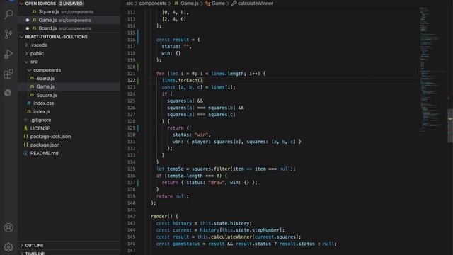This screenshot has height=255, width=453.
Task: Open the Extensions view
Action: (x=8, y=74)
